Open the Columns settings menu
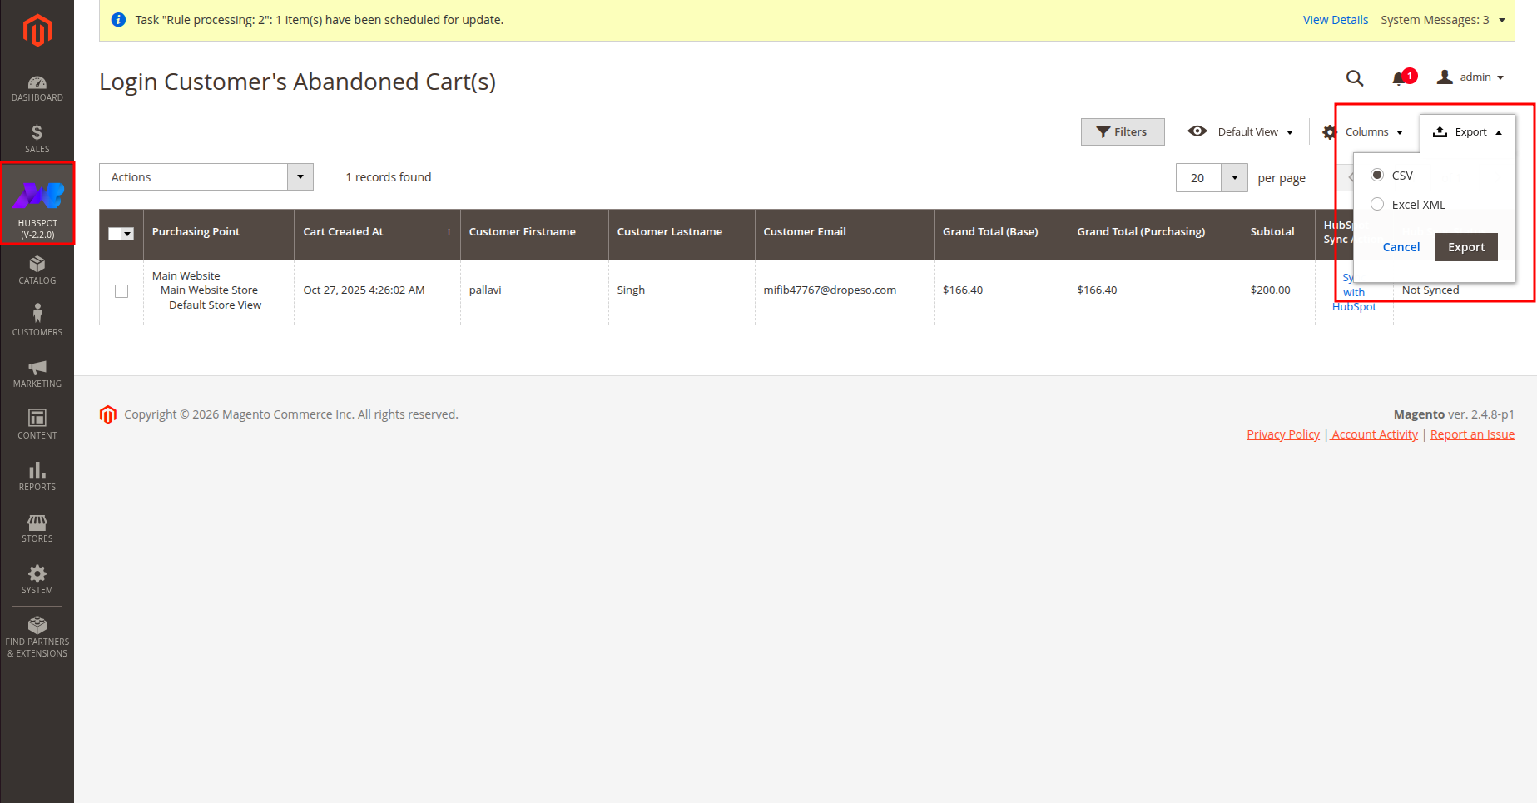Screen dimensions: 1537x803 1365,132
